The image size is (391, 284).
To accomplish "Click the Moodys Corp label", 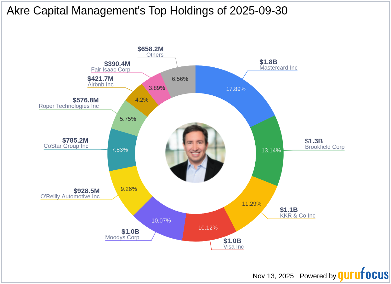I will (x=122, y=237).
